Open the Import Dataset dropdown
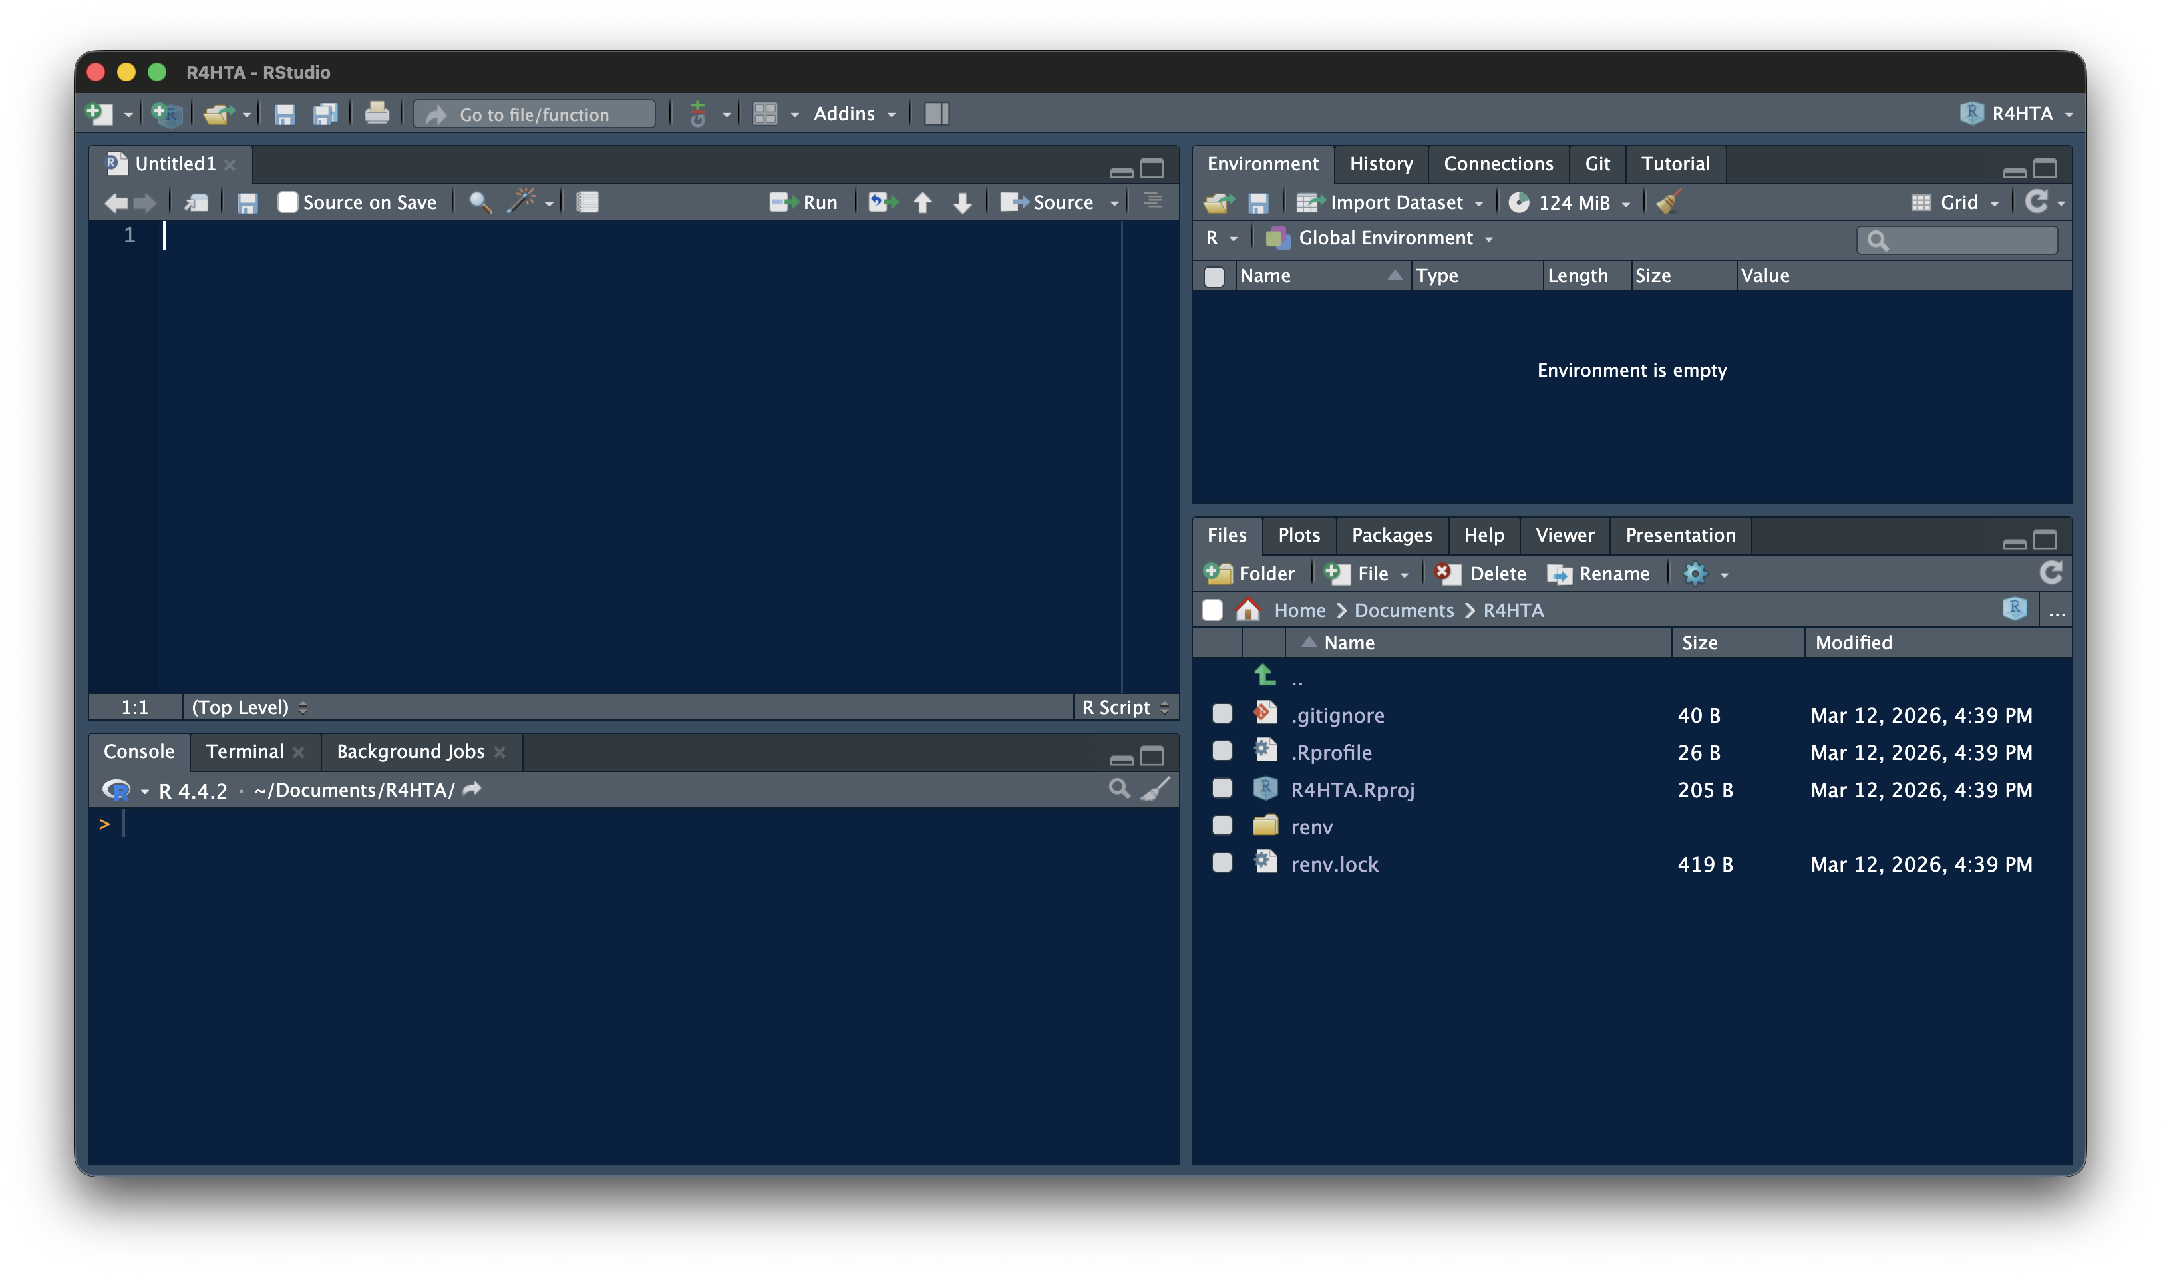This screenshot has width=2161, height=1275. (1395, 202)
